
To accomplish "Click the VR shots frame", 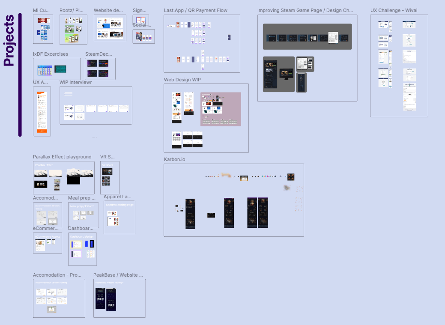I will [110, 178].
